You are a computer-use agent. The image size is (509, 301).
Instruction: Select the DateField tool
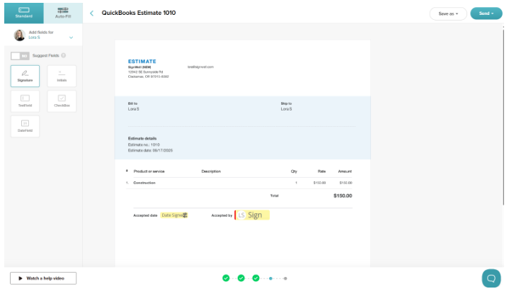pyautogui.click(x=25, y=126)
